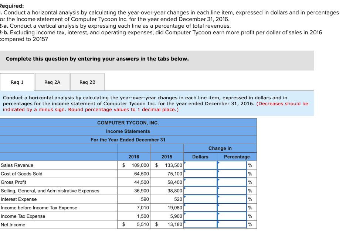Click the Dollars input for Interest Expense
The width and height of the screenshot is (346, 233).
click(x=200, y=199)
